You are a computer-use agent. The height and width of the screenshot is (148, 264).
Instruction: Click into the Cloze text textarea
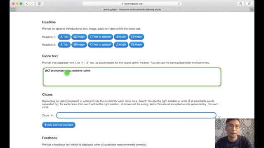pos(132,77)
